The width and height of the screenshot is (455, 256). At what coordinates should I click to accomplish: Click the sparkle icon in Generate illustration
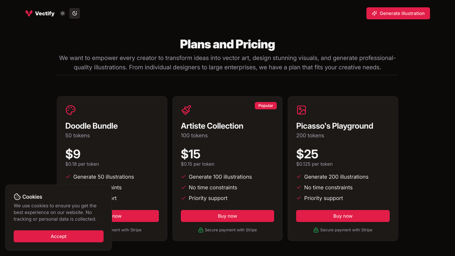point(374,13)
